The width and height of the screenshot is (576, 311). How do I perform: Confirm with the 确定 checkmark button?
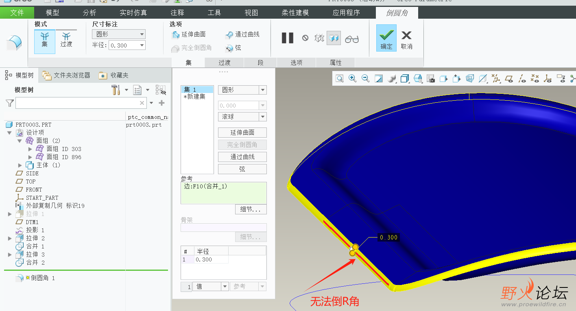tap(386, 38)
